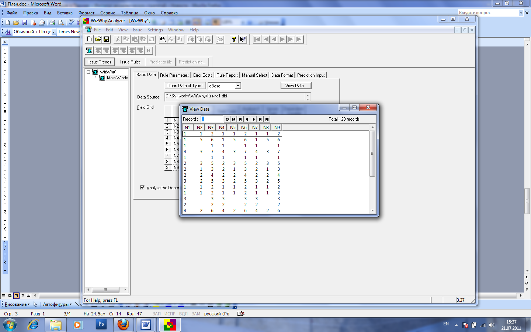The width and height of the screenshot is (531, 332).
Task: Select Main Window item in tree
Action: 117,78
